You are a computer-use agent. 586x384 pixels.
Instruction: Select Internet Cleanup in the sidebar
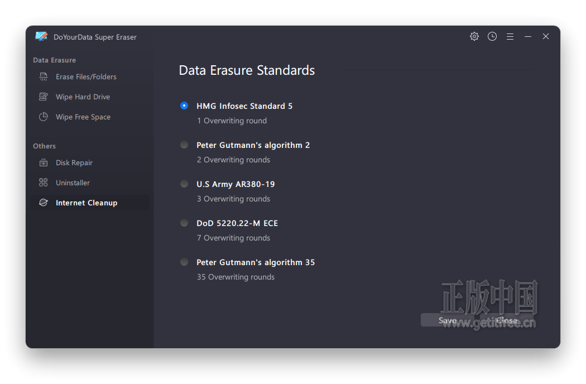point(90,203)
